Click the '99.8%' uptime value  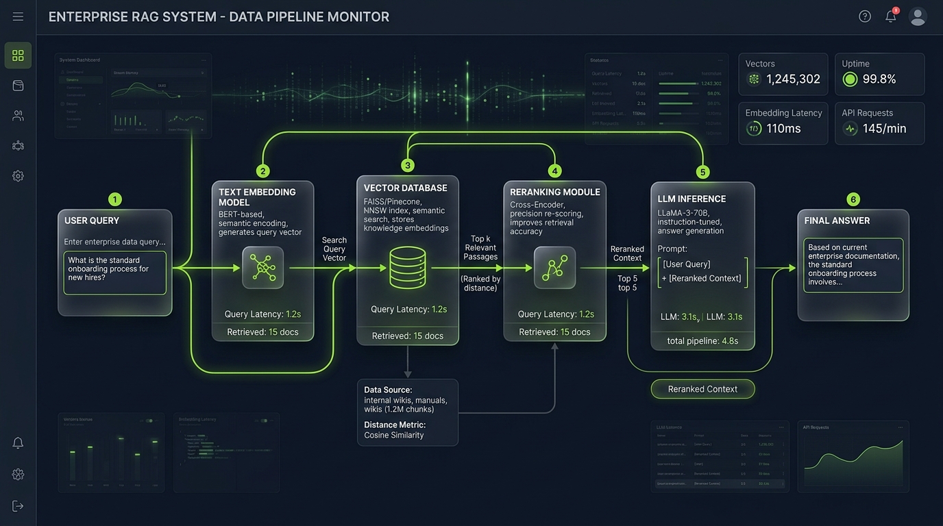[879, 79]
